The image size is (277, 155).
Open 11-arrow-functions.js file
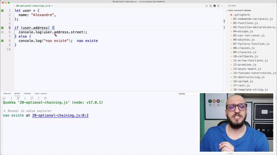[x=250, y=60]
